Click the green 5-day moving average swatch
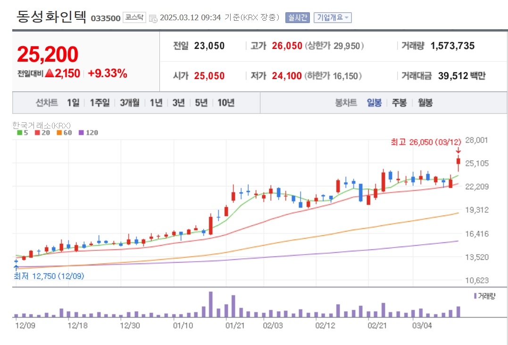The image size is (508, 345). [19, 133]
